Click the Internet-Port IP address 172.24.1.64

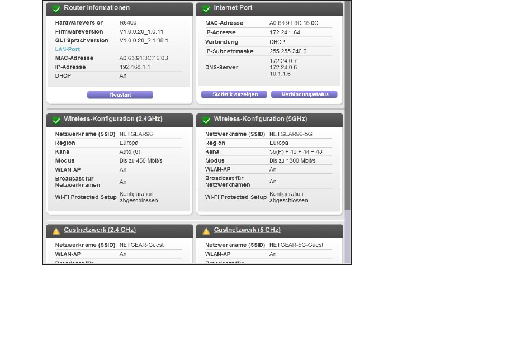point(284,32)
